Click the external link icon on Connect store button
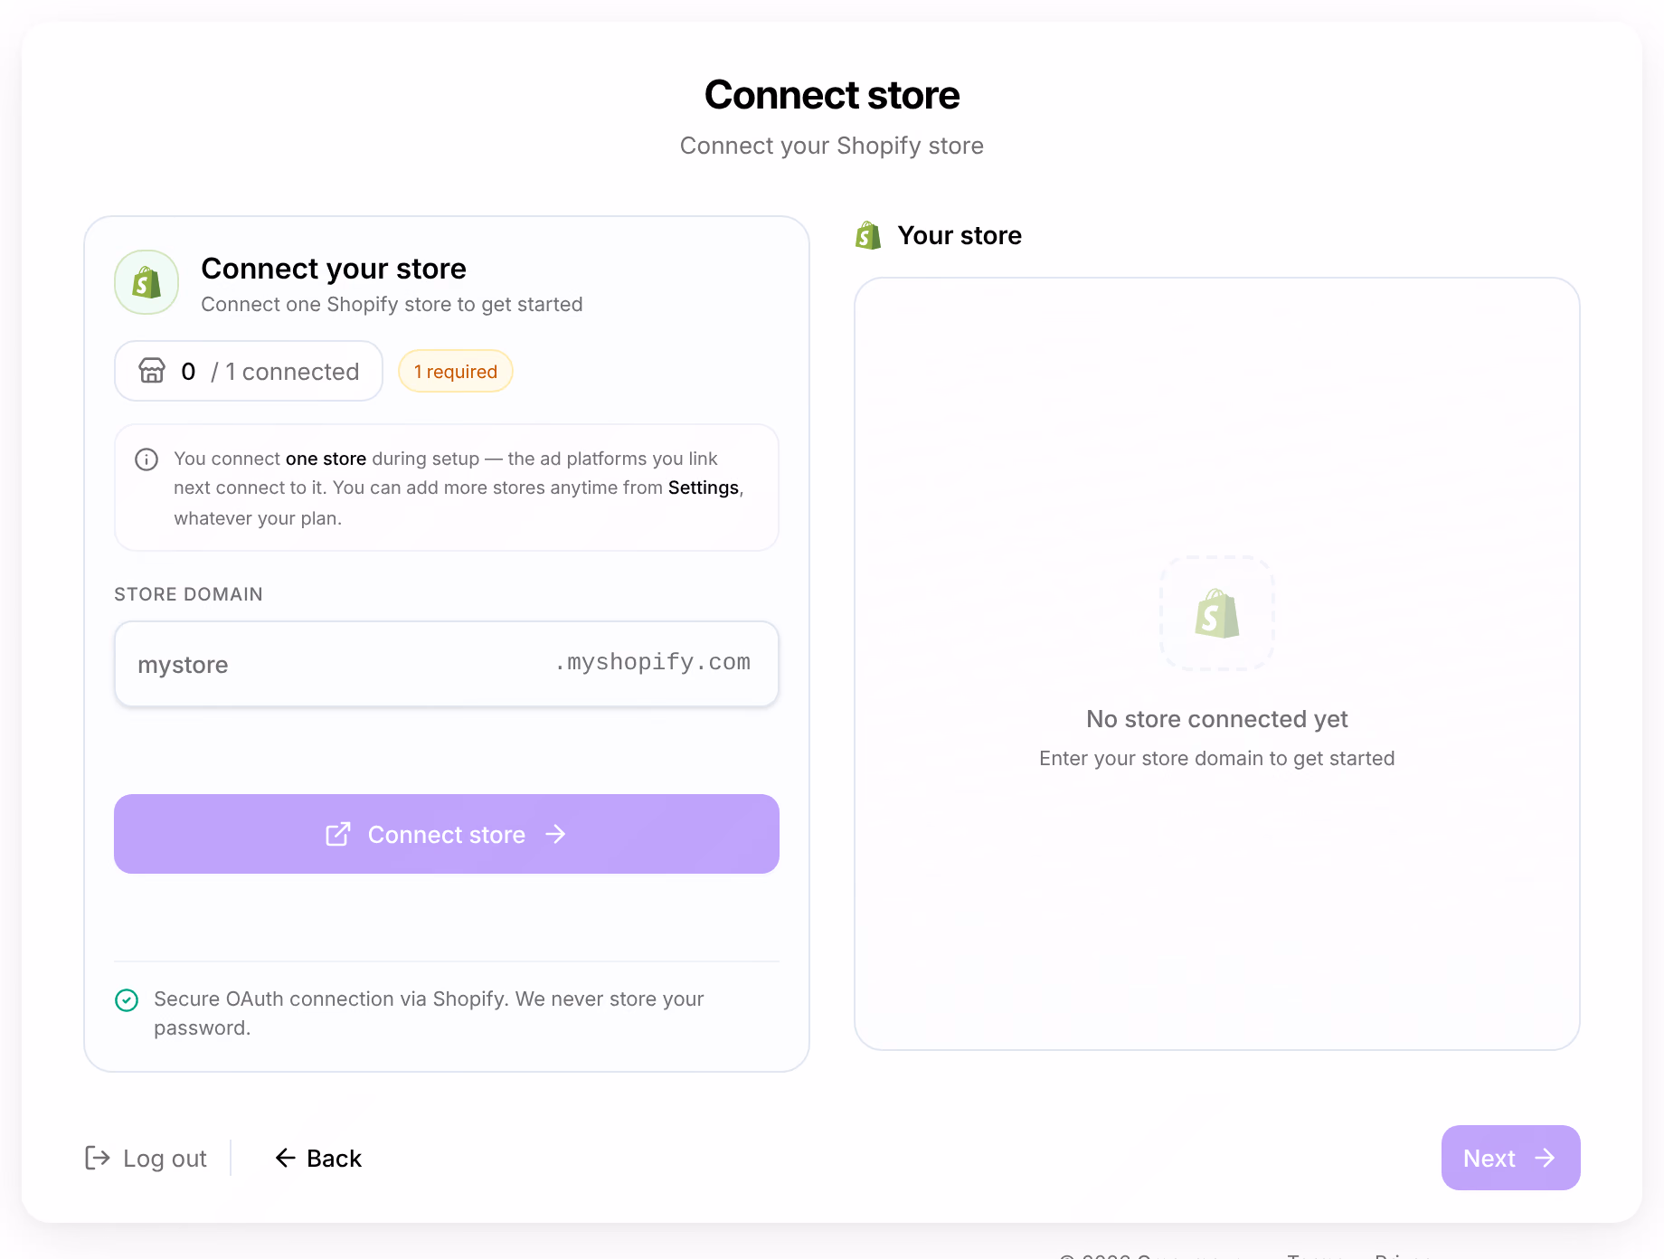Viewport: 1664px width, 1259px height. [338, 834]
